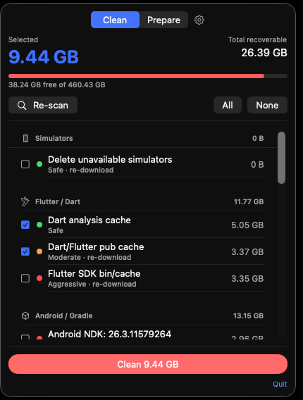Click the red Clean 9.44 GB button
The width and height of the screenshot is (303, 400).
[148, 364]
